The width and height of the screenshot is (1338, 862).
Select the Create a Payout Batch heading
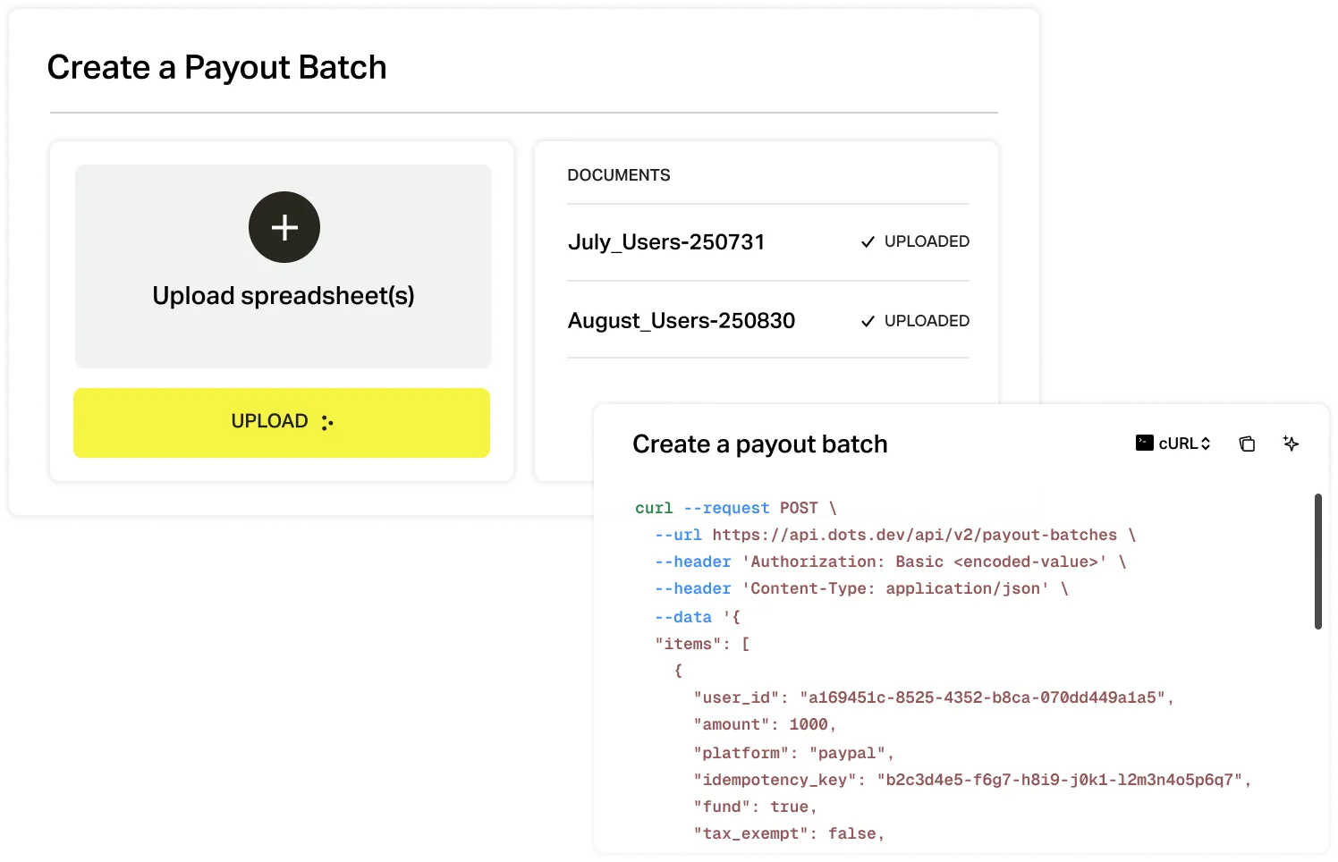(217, 66)
